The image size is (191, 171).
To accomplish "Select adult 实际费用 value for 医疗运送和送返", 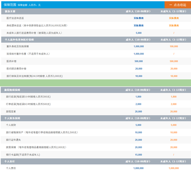I will (139, 18).
